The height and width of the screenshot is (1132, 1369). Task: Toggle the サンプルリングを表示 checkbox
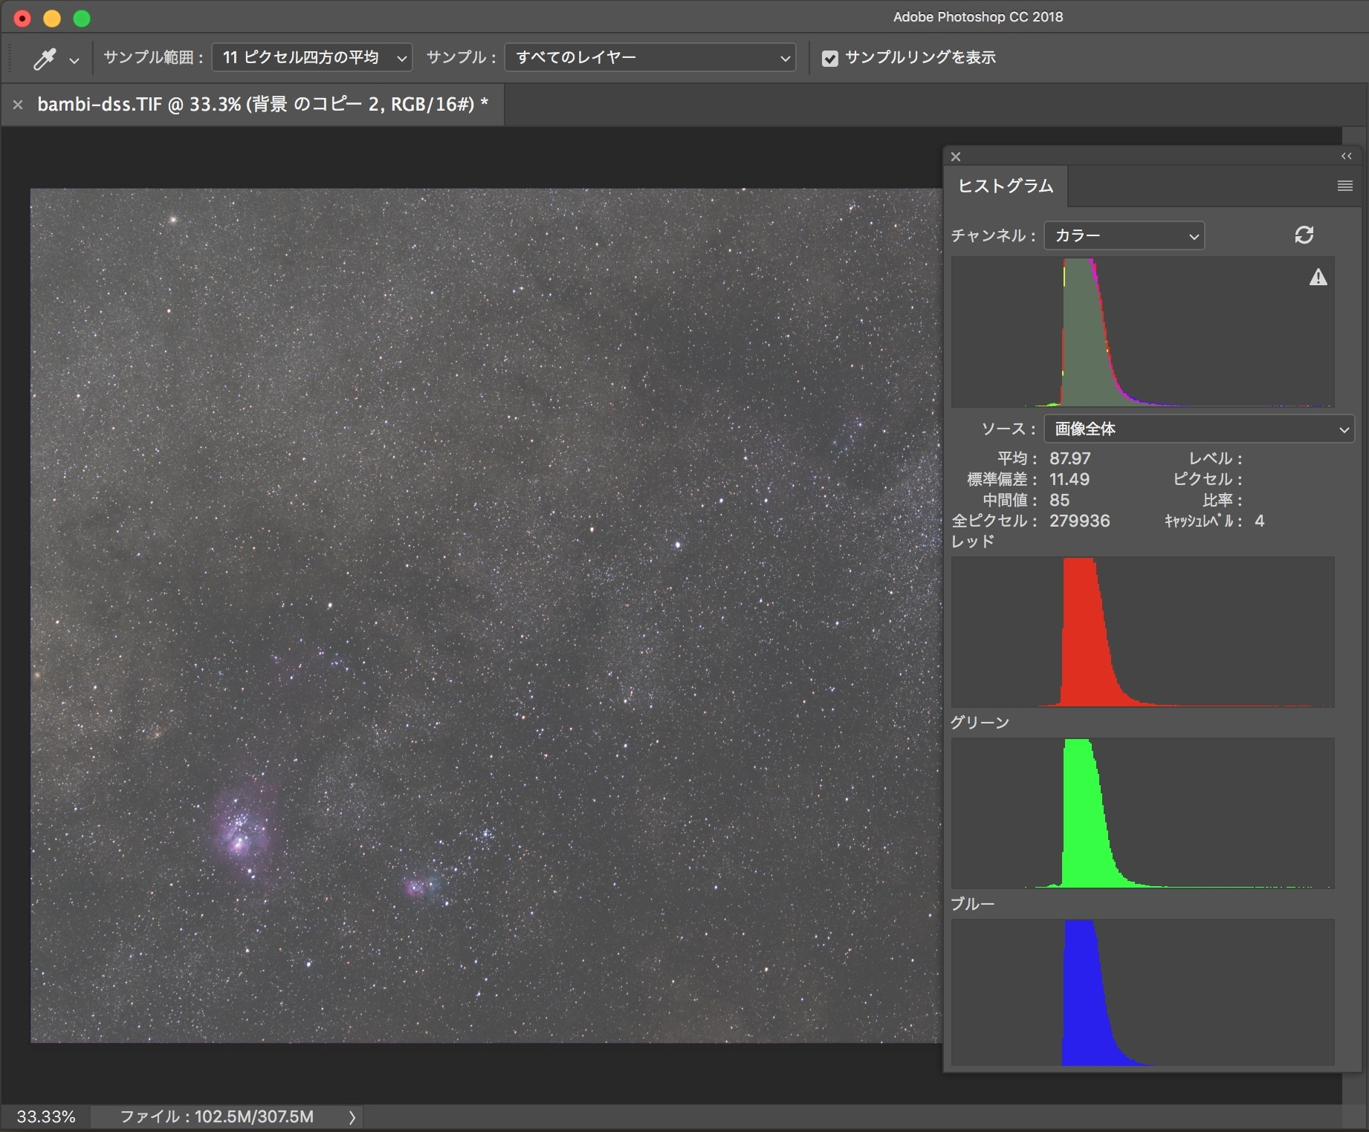[830, 58]
